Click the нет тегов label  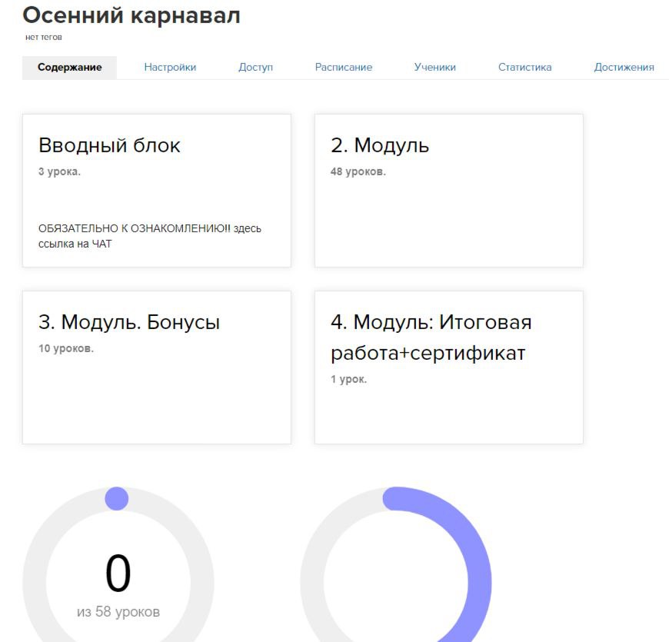click(x=44, y=37)
